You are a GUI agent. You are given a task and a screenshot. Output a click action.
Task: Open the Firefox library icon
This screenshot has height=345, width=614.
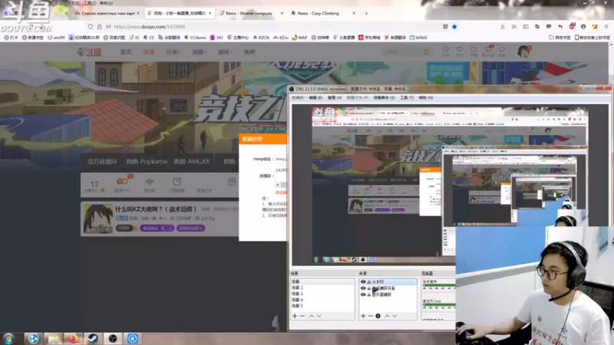513,27
